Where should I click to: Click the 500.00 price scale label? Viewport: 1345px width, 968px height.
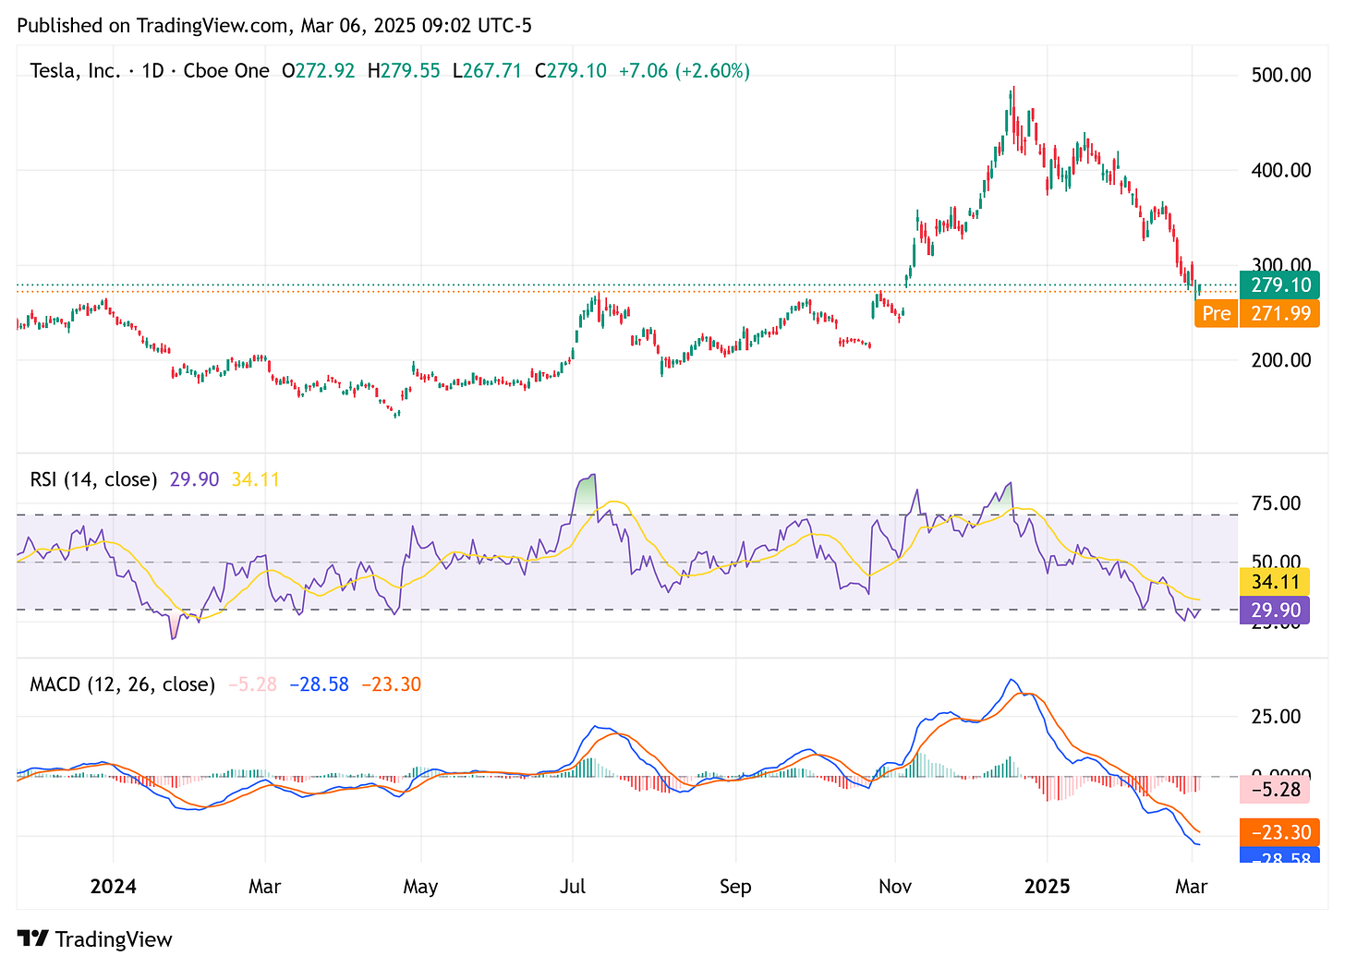pyautogui.click(x=1279, y=76)
